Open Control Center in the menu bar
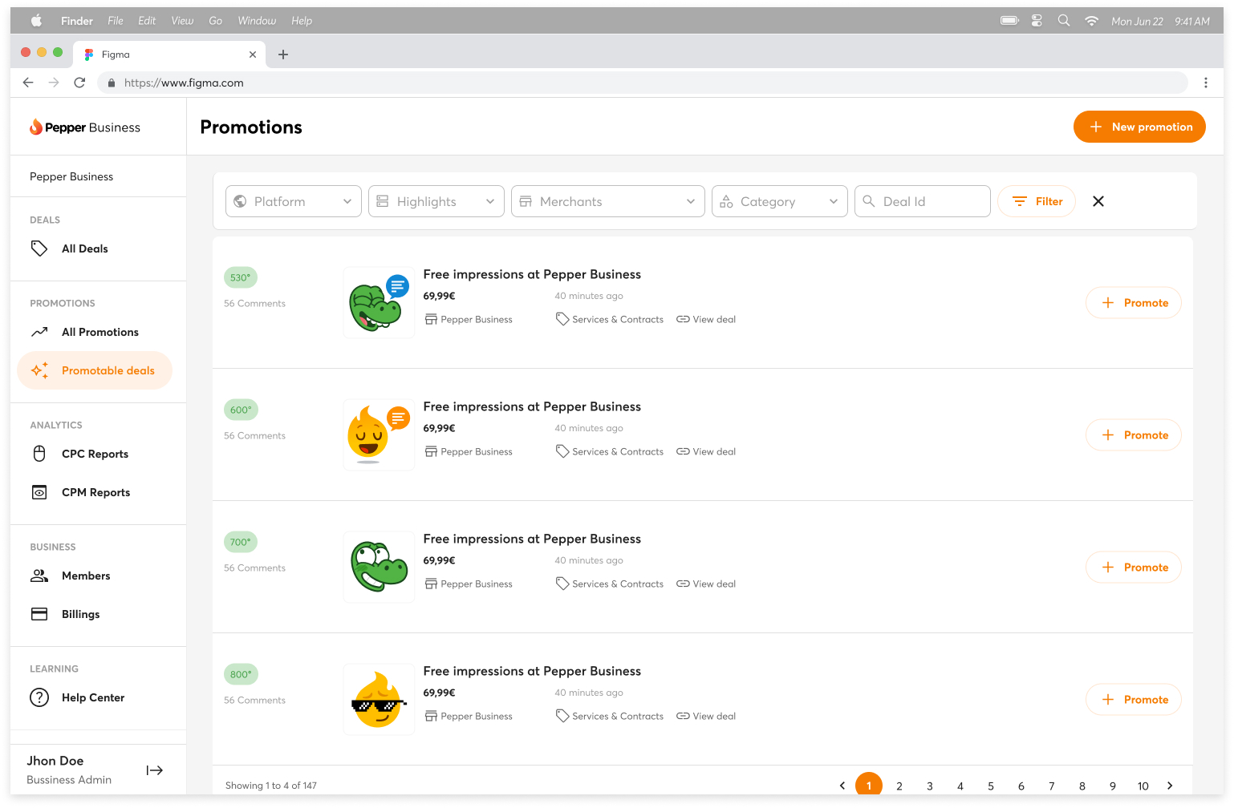 pos(1037,21)
